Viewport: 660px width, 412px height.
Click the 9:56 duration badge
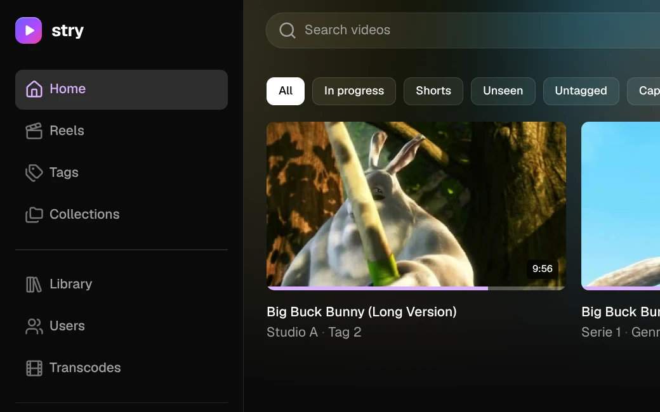pos(542,269)
